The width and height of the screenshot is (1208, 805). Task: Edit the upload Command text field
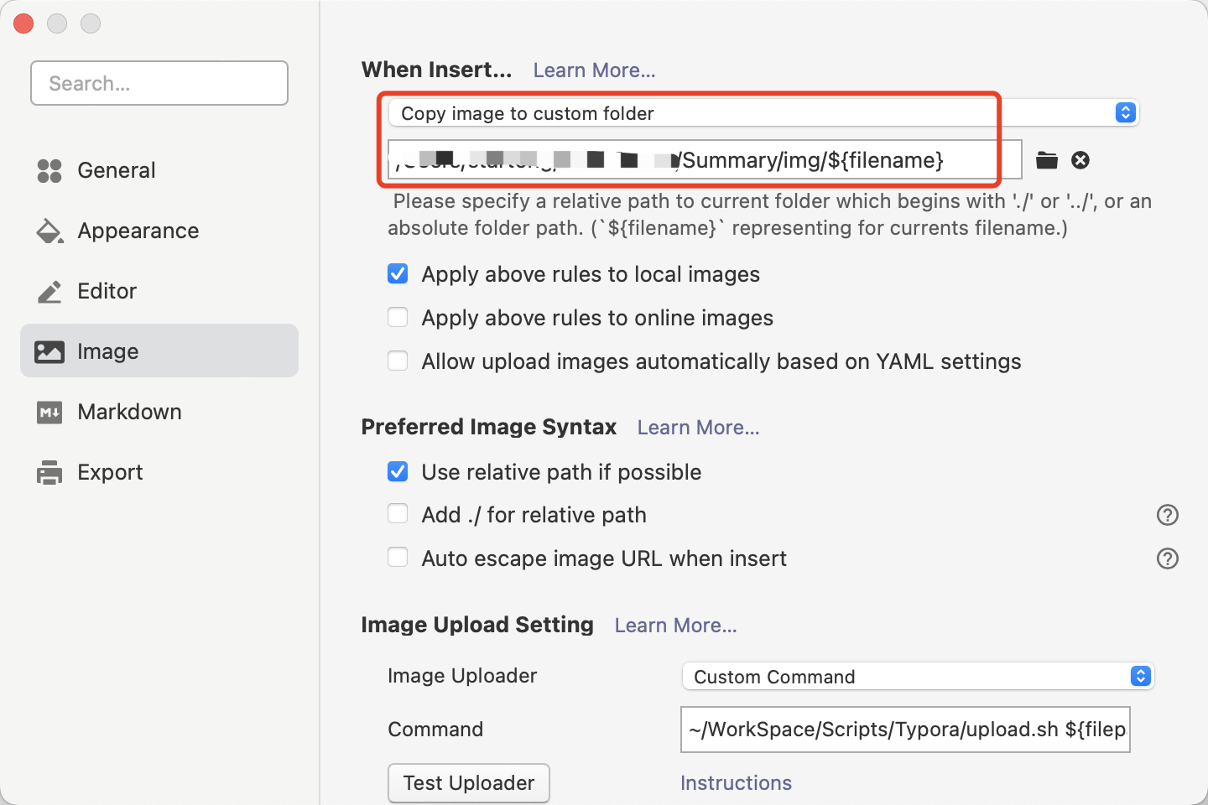pos(905,730)
